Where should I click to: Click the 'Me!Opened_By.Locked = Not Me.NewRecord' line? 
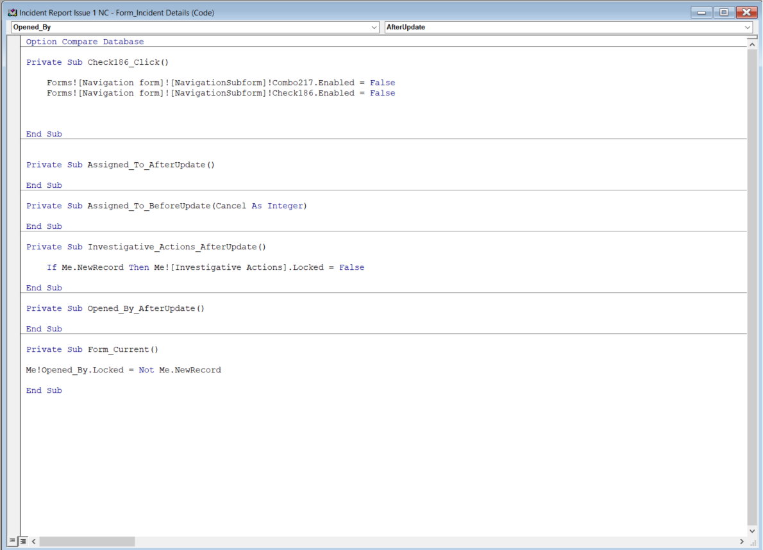[x=124, y=370]
